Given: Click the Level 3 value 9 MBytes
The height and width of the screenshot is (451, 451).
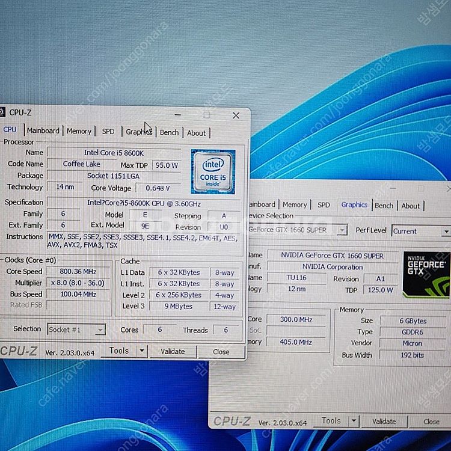Looking at the screenshot, I should tap(179, 306).
